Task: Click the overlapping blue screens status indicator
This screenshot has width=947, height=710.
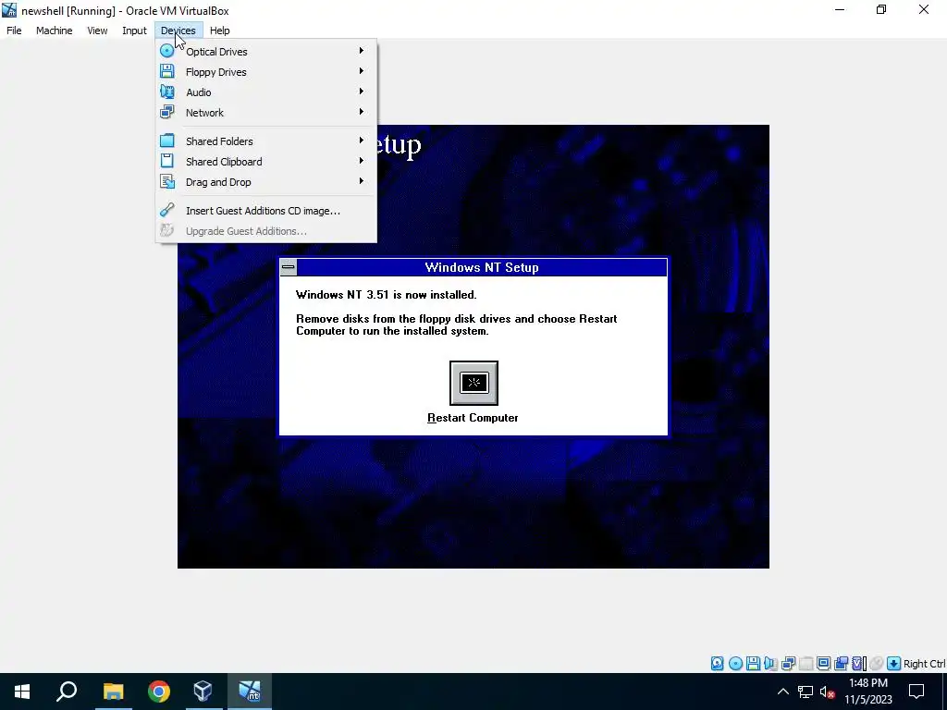Action: [x=841, y=664]
